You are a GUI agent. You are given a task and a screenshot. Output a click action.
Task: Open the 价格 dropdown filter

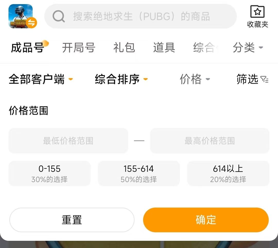(195, 79)
